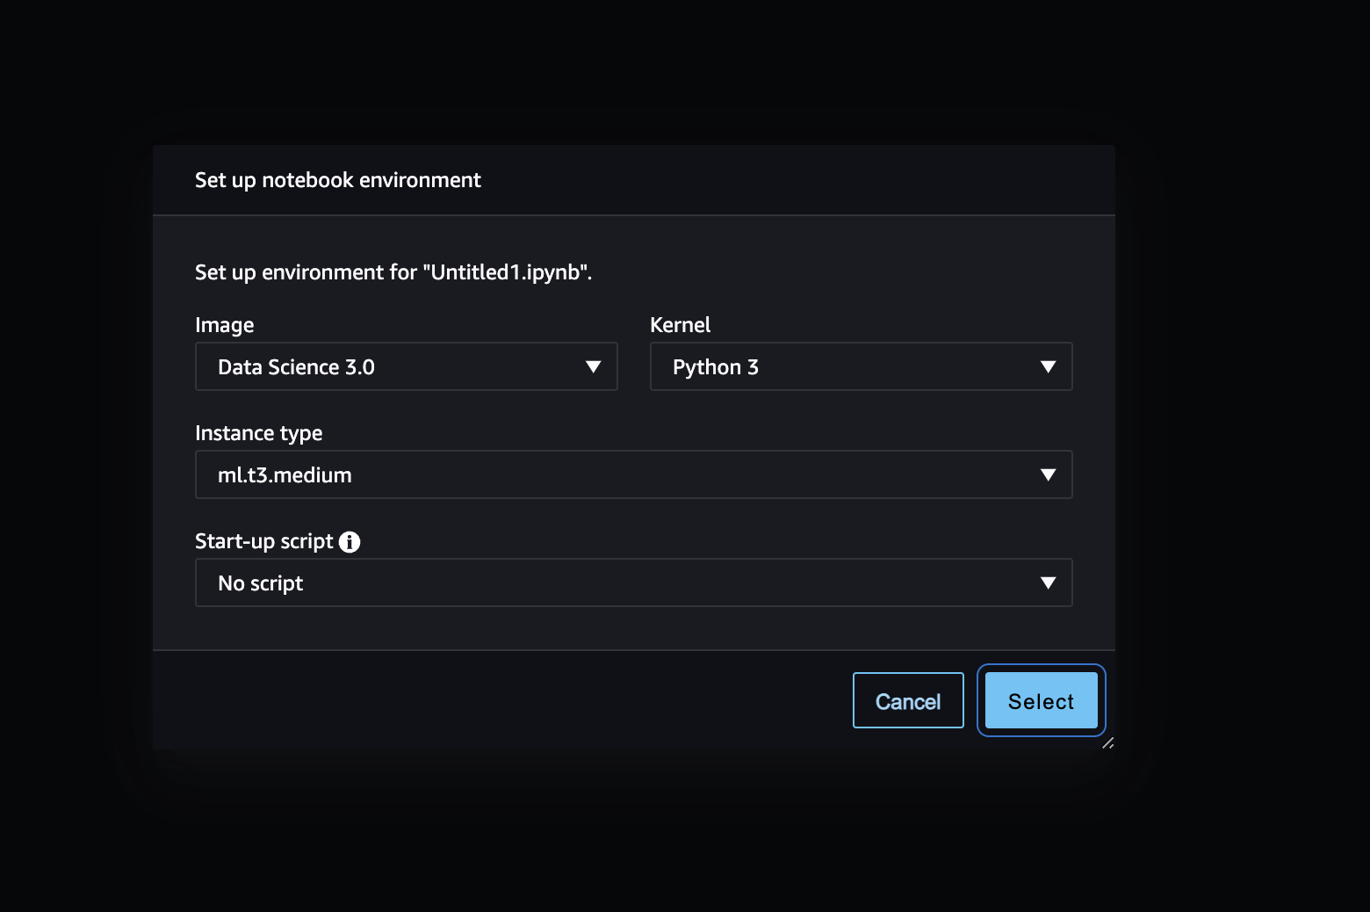Click the Instance type field label
The height and width of the screenshot is (912, 1370).
[258, 433]
